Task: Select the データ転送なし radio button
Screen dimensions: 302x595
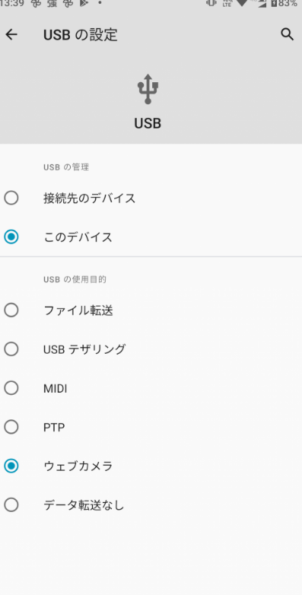Action: 11,505
